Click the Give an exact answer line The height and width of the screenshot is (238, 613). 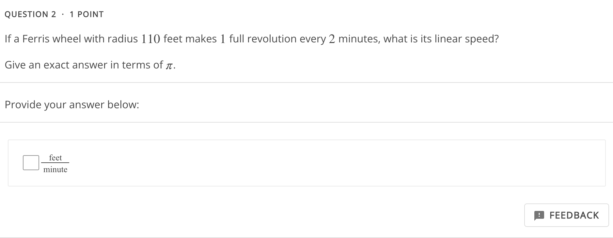(88, 65)
